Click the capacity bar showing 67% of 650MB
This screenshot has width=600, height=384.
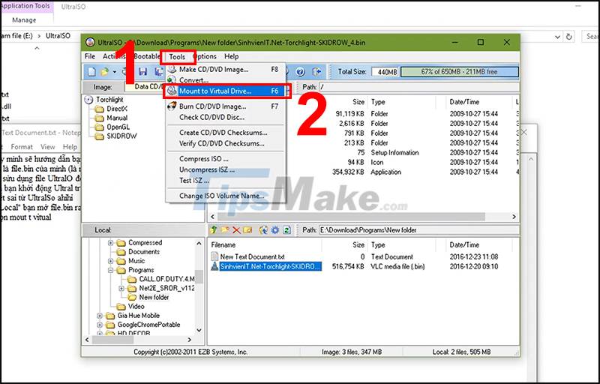(x=460, y=71)
